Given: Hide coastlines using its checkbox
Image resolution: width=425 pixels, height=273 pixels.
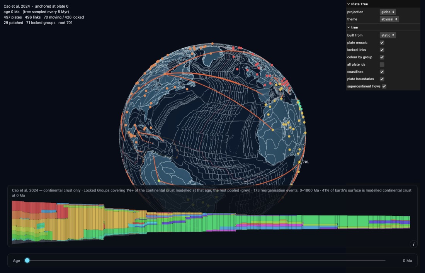Looking at the screenshot, I should (x=382, y=72).
